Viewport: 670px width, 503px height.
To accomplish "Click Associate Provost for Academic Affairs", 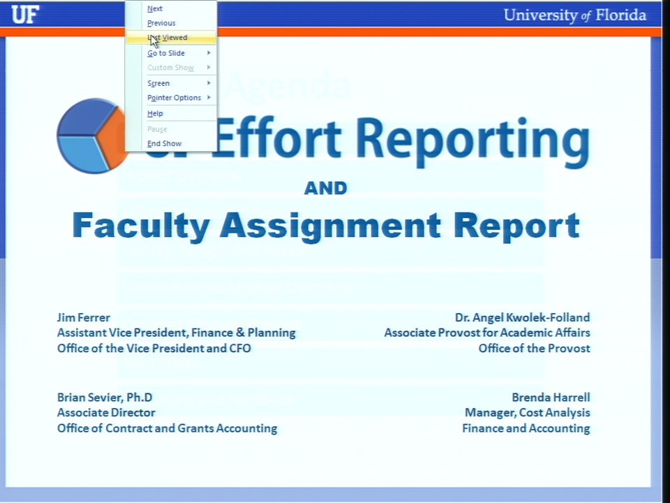I will (x=487, y=333).
